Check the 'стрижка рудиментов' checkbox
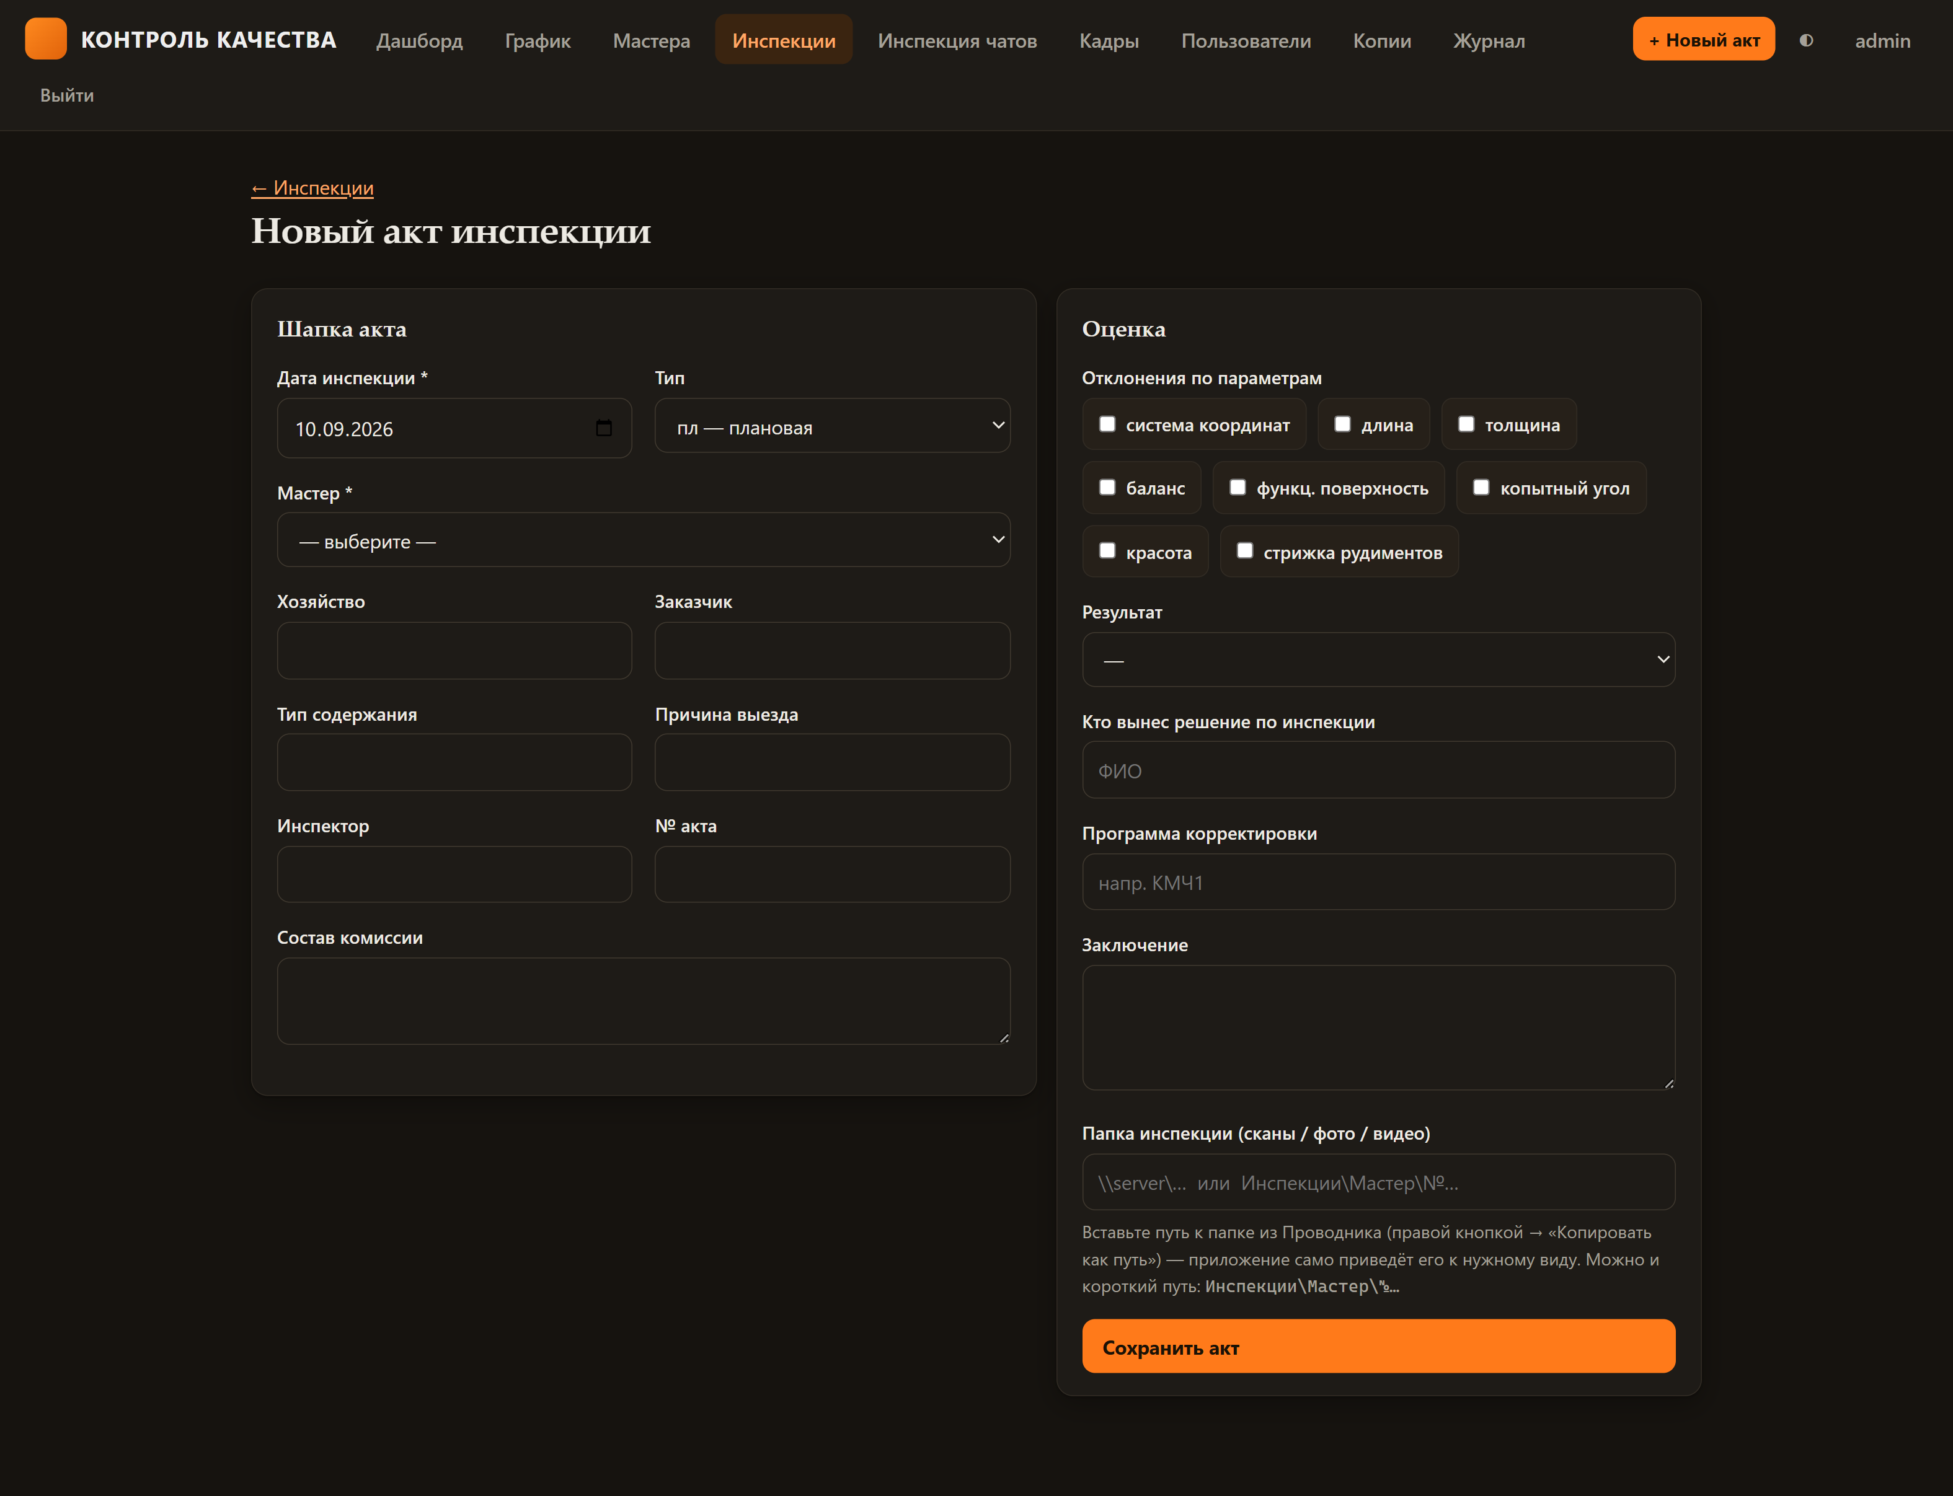Image resolution: width=1953 pixels, height=1496 pixels. pos(1245,551)
